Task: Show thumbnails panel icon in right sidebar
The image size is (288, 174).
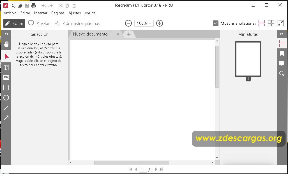Action: tap(282, 43)
